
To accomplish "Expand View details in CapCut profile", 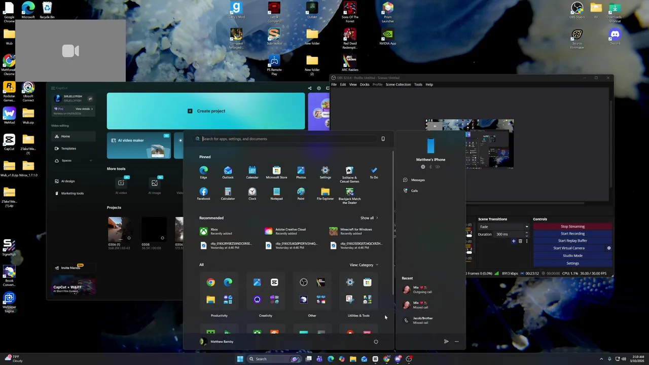I will pyautogui.click(x=84, y=109).
